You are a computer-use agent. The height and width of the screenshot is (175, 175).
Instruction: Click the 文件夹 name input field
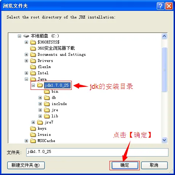point(97,152)
